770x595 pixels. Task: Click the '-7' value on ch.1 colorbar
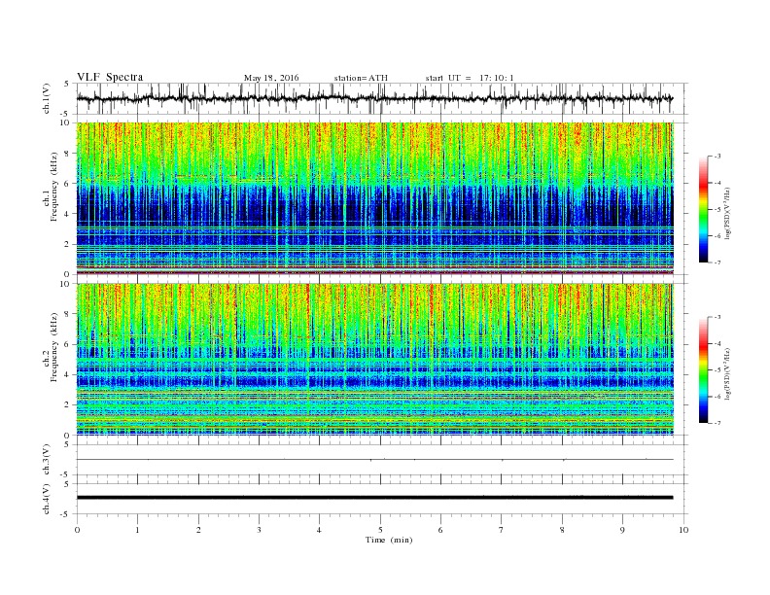coord(717,262)
